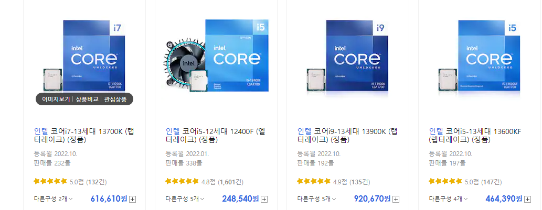Click the i5-12400F box with cooler image

coord(216,56)
